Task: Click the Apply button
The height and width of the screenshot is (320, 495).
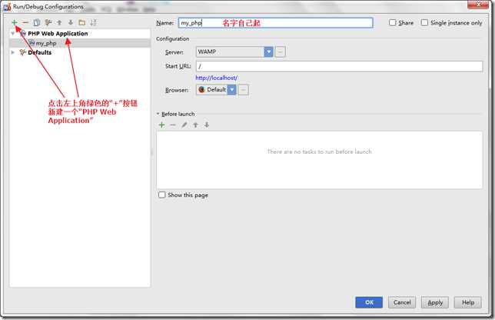Action: [x=435, y=302]
